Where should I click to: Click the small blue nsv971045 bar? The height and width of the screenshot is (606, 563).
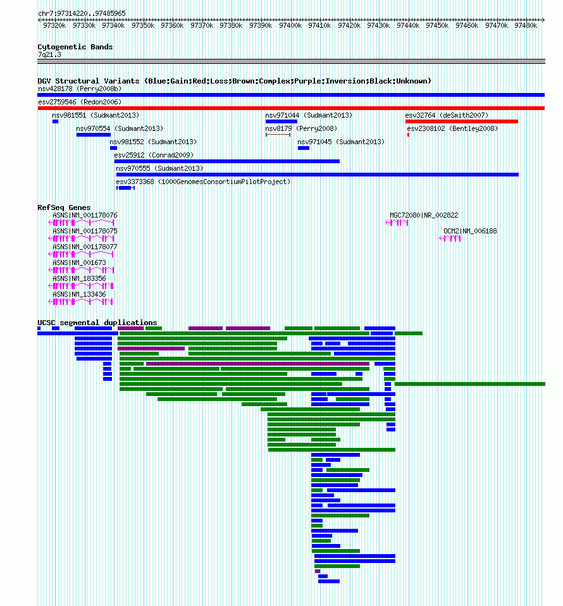304,148
